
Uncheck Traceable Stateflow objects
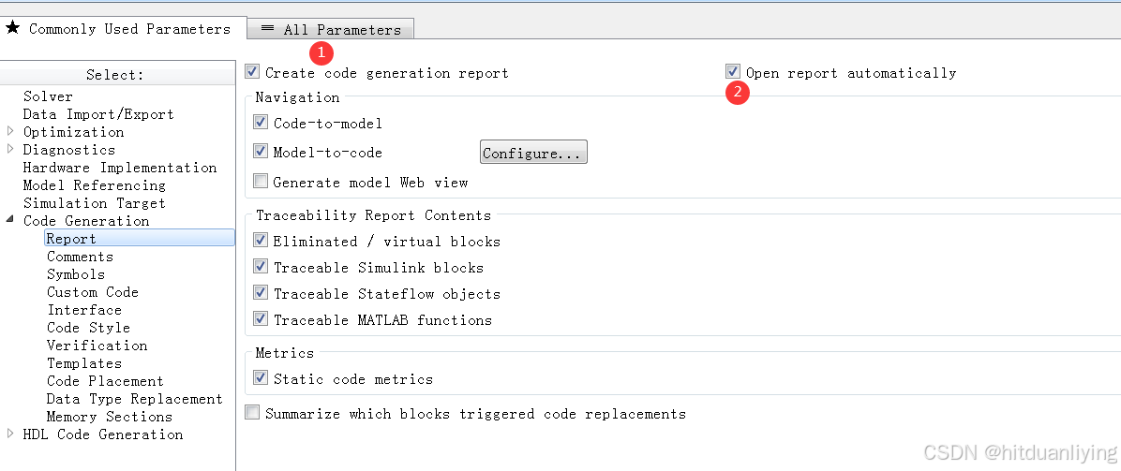261,293
